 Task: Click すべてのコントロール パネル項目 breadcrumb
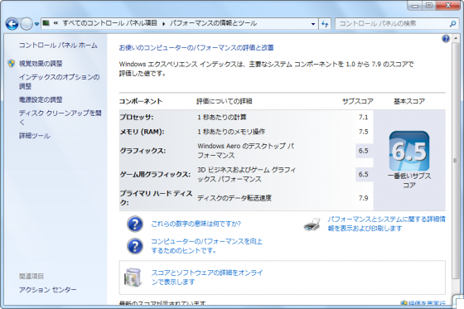tap(109, 23)
